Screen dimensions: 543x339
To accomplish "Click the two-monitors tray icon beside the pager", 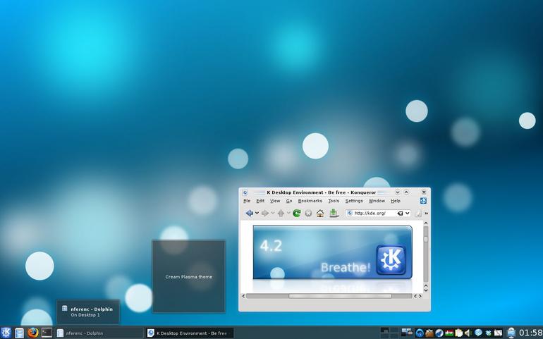I will pyautogui.click(x=407, y=333).
